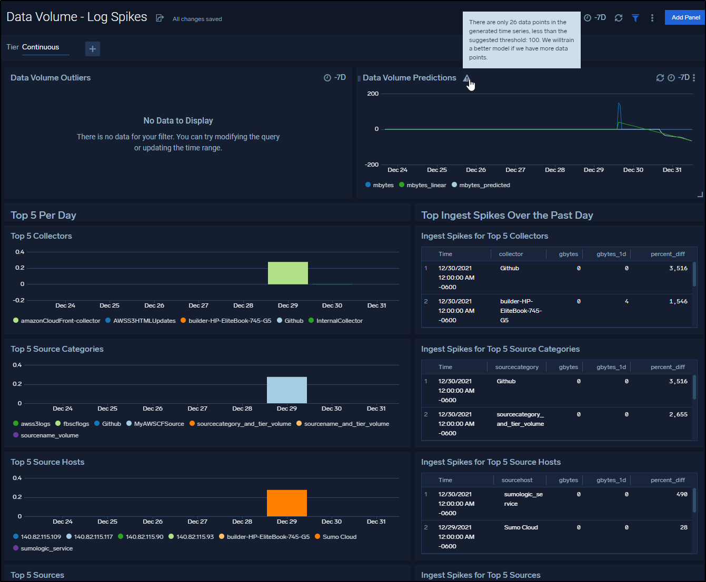Open the dashboard filter icon
Viewport: 706px width, 582px height.
[x=635, y=18]
